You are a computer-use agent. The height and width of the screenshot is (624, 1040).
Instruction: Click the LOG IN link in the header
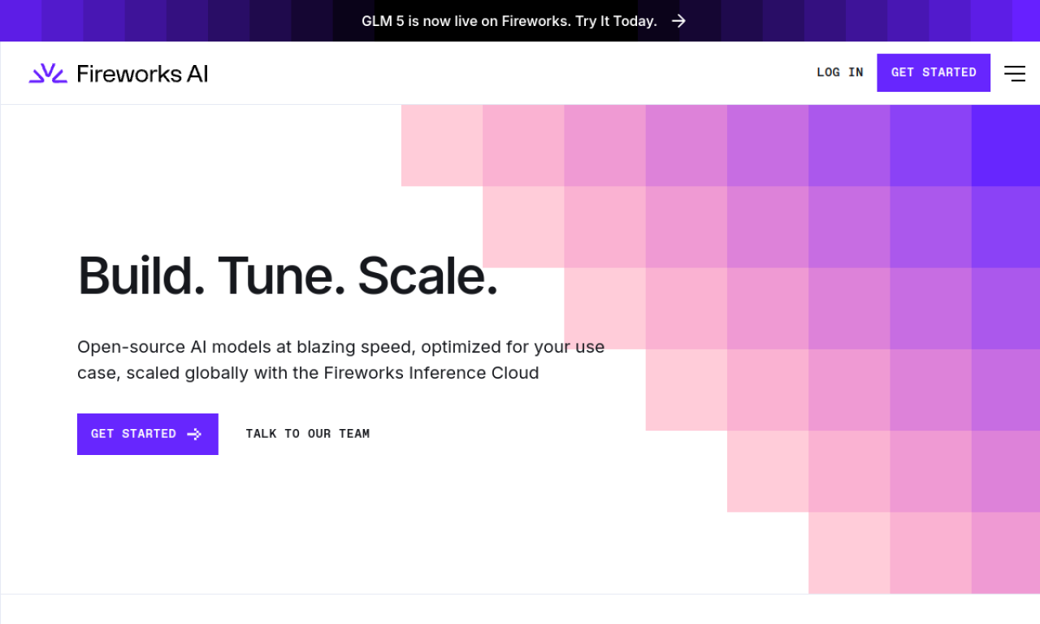[x=840, y=72]
